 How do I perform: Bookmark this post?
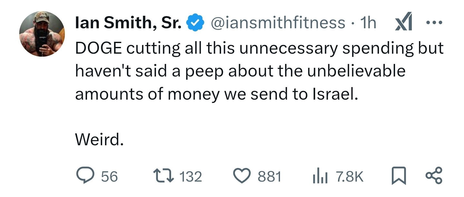(399, 177)
